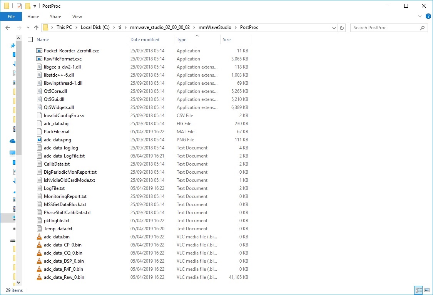This screenshot has height=295, width=433.
Task: Navigate to This PC breadcrumb
Action: click(x=64, y=27)
